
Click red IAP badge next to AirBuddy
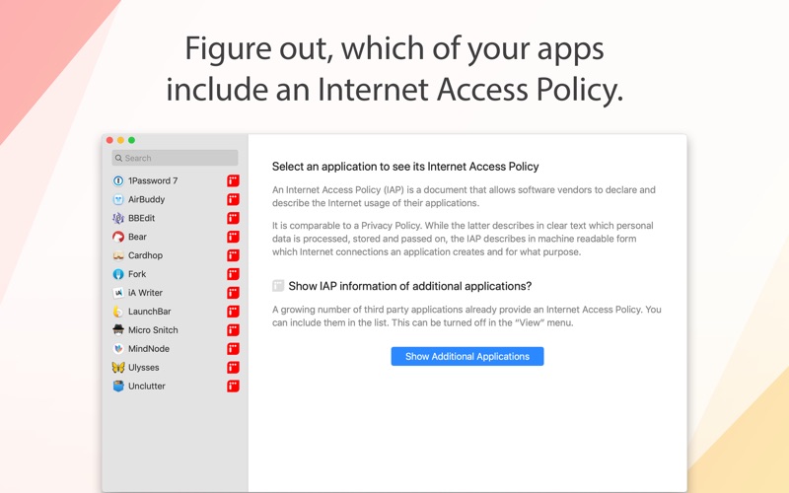click(233, 199)
